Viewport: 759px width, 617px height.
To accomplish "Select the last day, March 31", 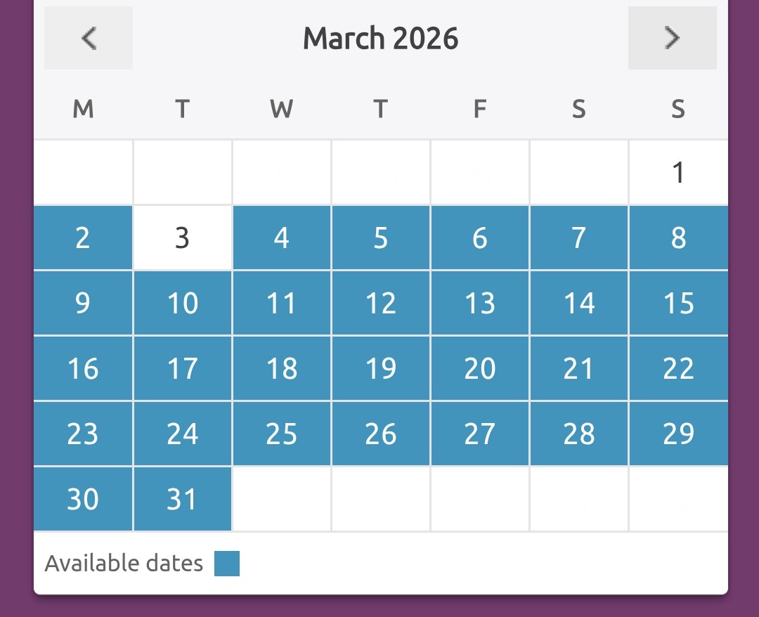I will (182, 499).
